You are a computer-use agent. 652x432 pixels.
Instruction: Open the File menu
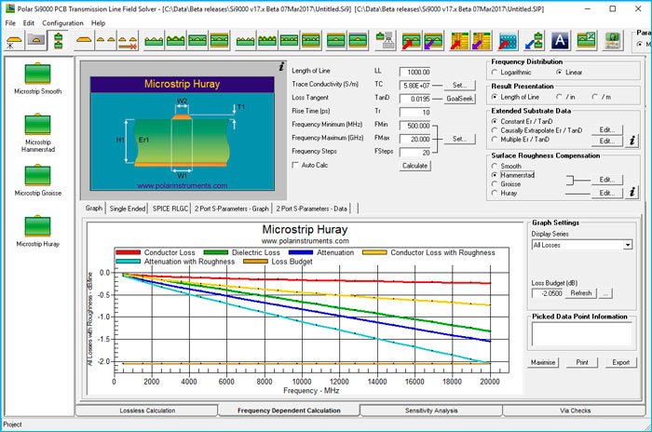(x=10, y=23)
